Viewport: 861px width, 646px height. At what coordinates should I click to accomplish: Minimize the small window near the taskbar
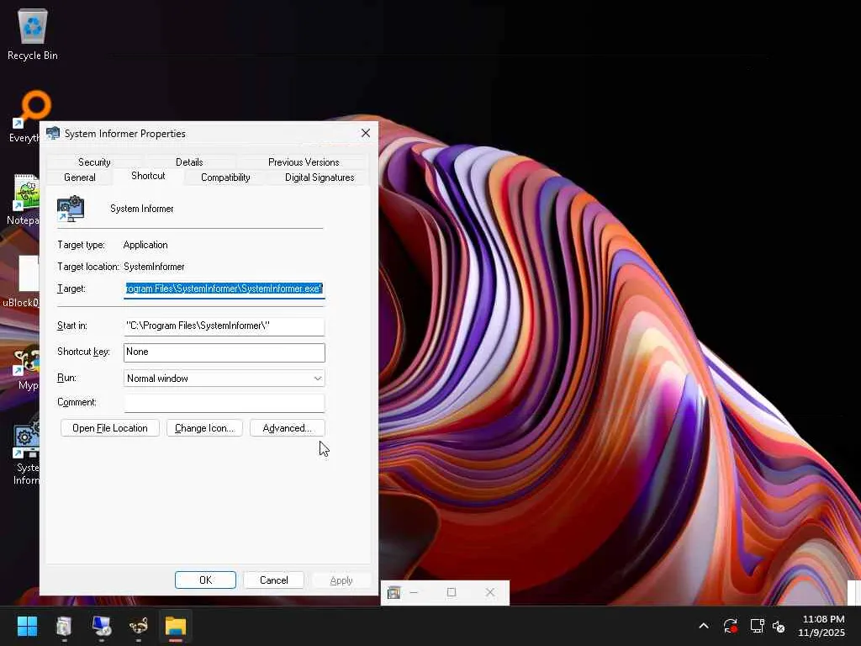click(x=414, y=592)
